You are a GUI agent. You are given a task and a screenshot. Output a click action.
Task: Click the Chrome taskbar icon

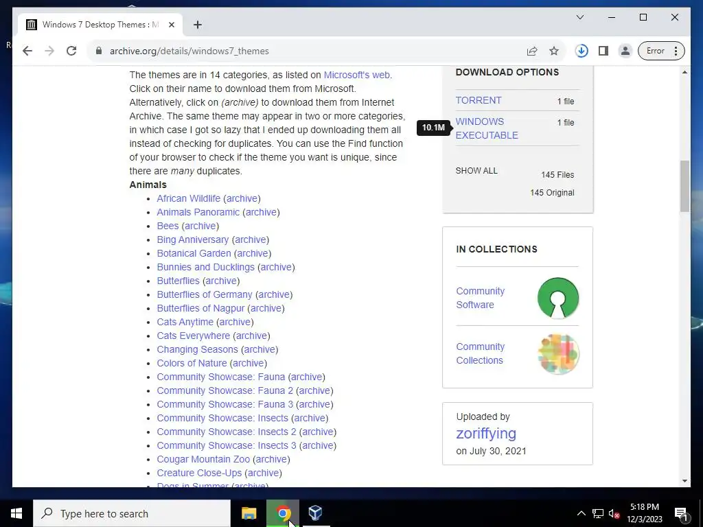[x=283, y=513]
